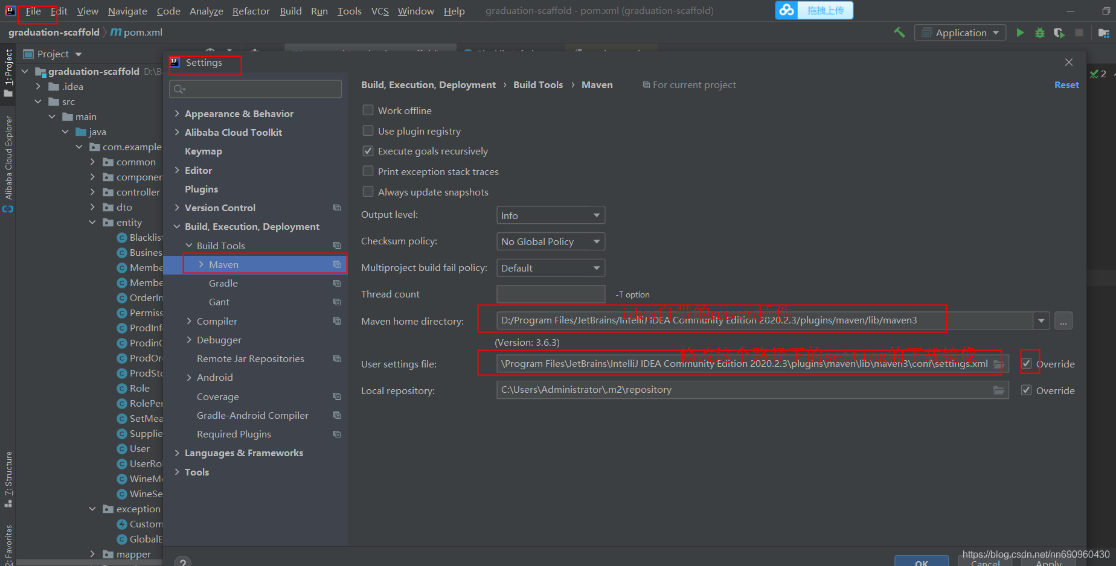1116x566 pixels.
Task: Click the project-level icon beside Coverage
Action: coord(337,396)
